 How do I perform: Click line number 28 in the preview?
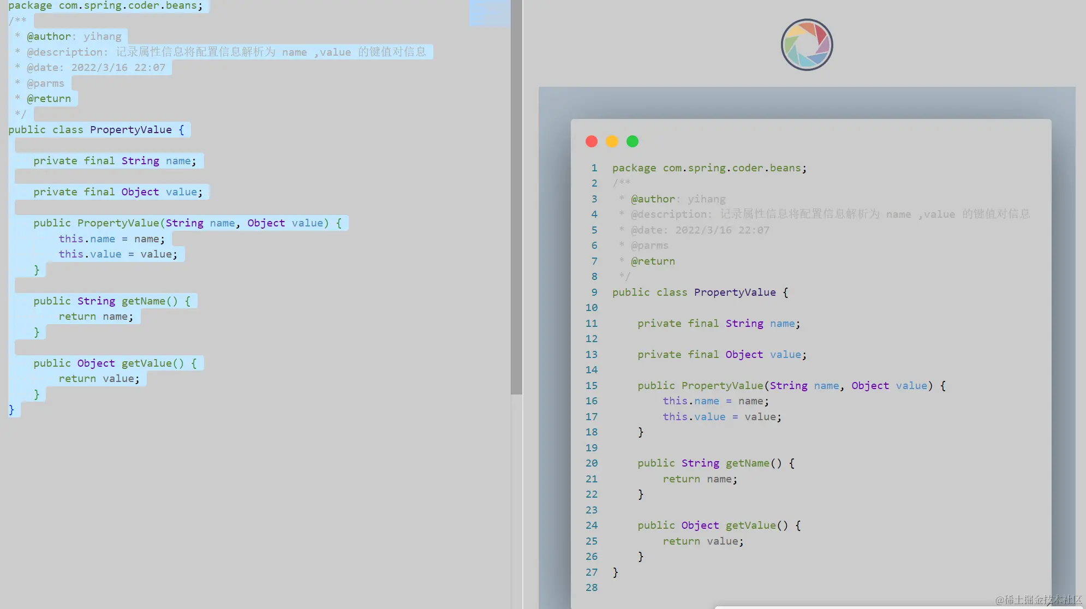tap(592, 588)
